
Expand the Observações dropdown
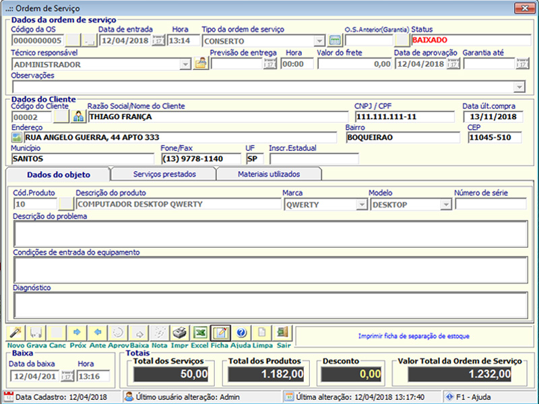point(519,87)
